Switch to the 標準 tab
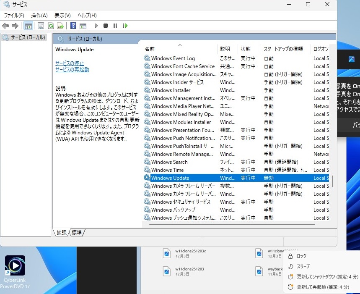This screenshot has width=360, height=294. click(77, 232)
